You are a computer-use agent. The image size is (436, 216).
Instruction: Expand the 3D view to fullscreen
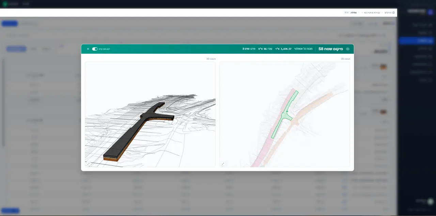click(x=89, y=164)
